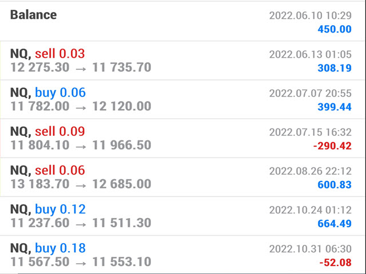Click the 2022.10.31 06:30 timestamp

pos(310,249)
